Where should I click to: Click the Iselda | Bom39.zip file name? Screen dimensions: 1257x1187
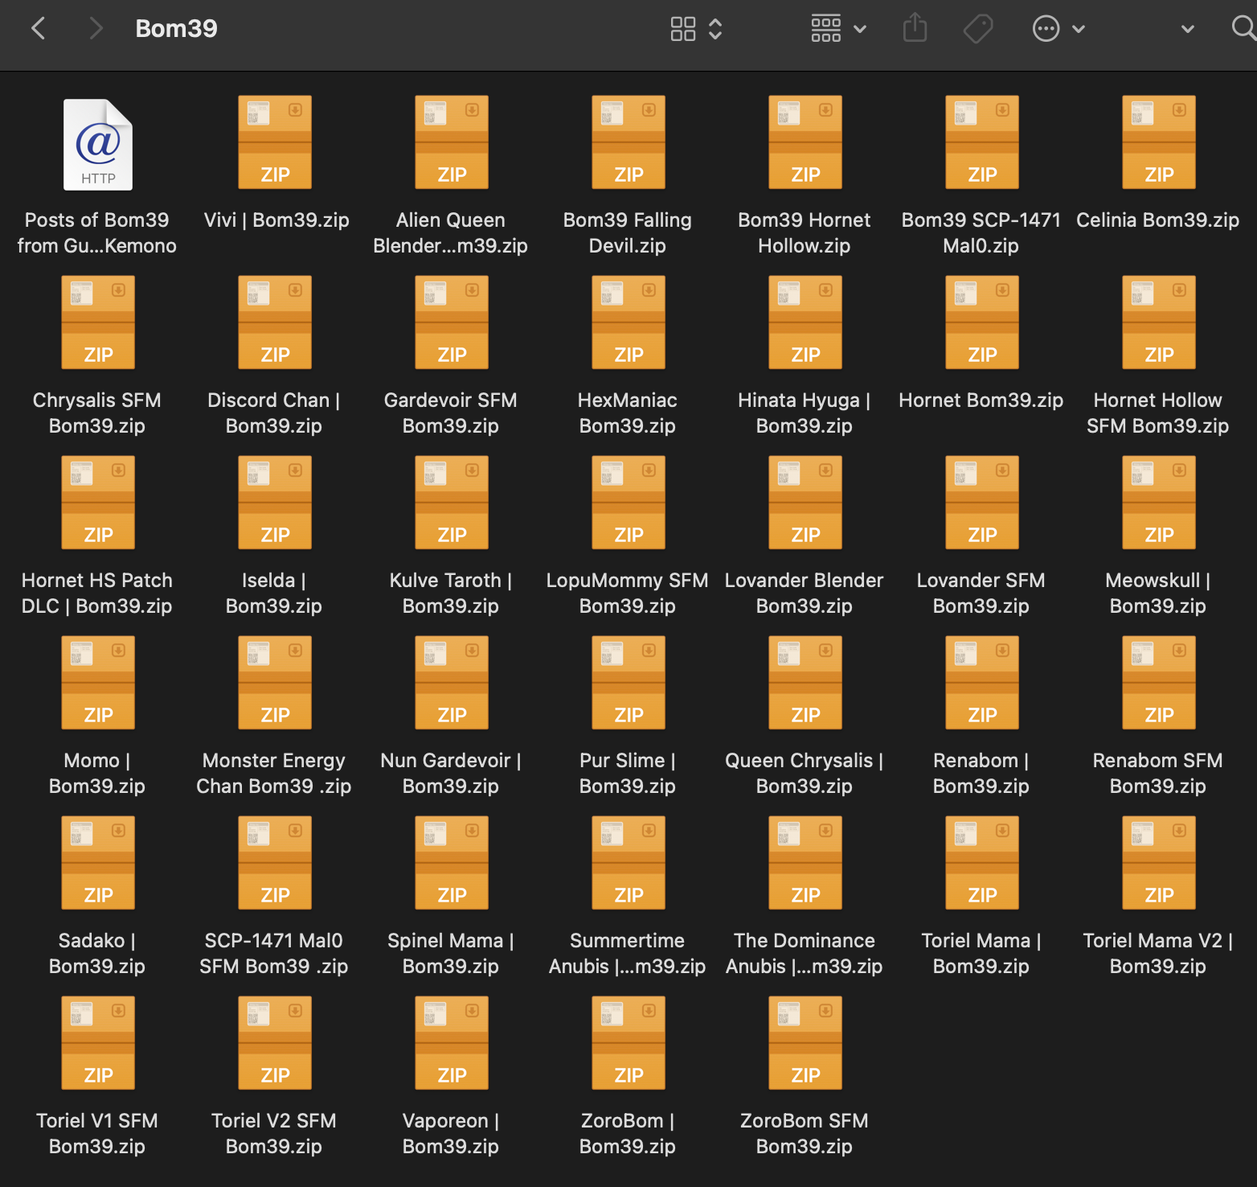coord(274,593)
